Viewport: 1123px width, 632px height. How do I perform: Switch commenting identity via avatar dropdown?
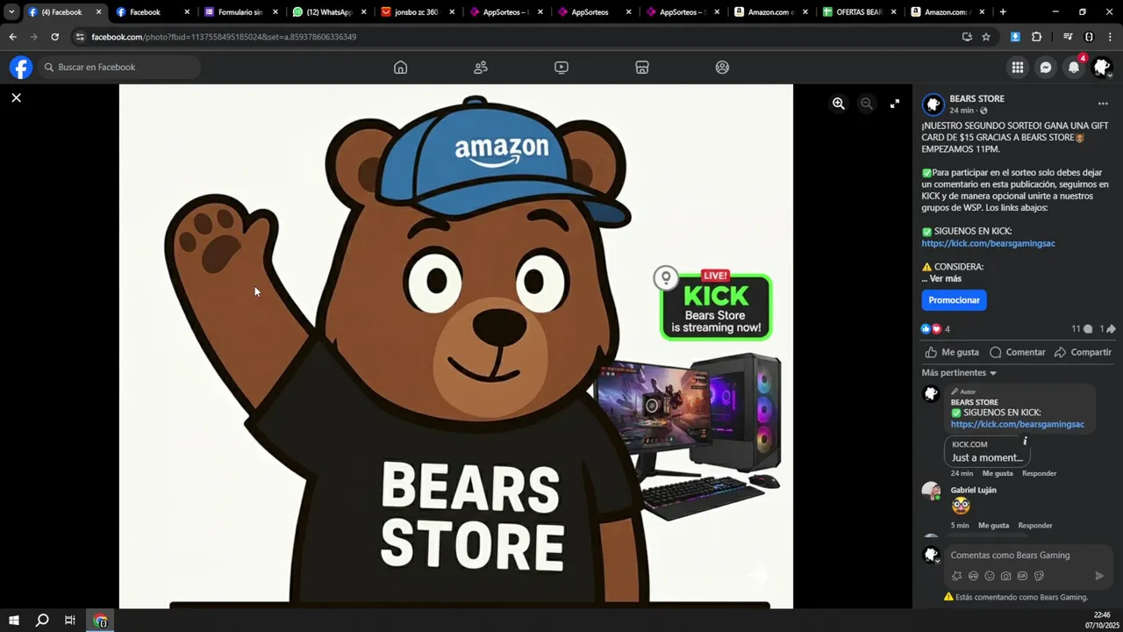click(x=933, y=555)
